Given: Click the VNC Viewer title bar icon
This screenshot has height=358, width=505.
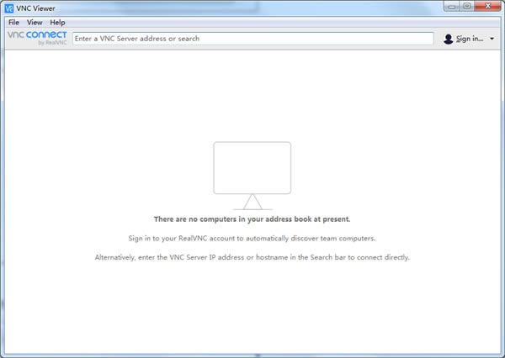Looking at the screenshot, I should (9, 8).
